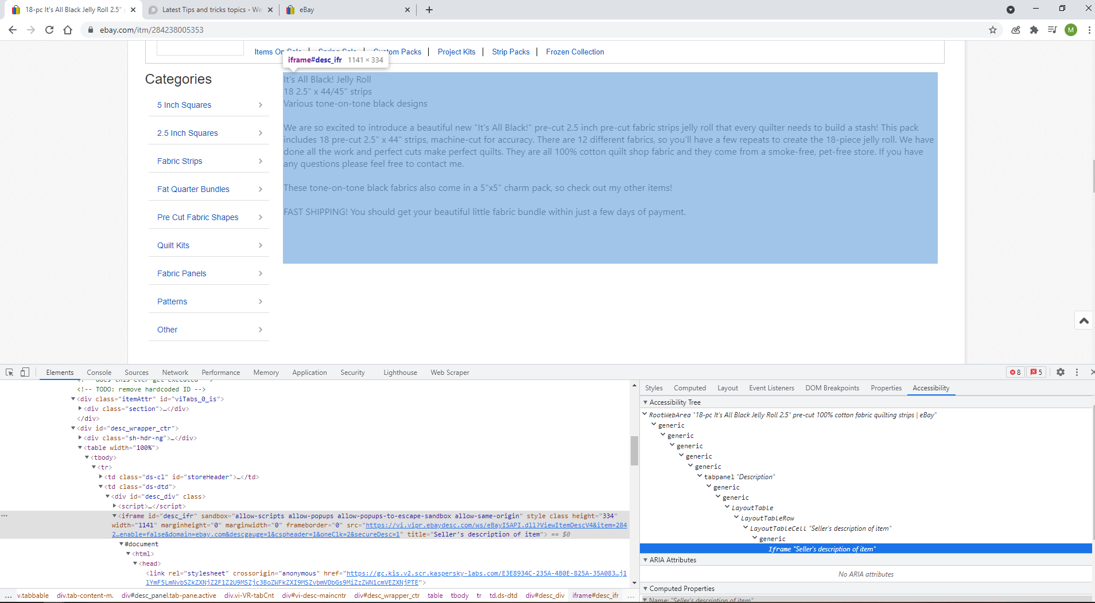Click the scroll-to-top arrow button
This screenshot has height=603, width=1095.
(1084, 321)
